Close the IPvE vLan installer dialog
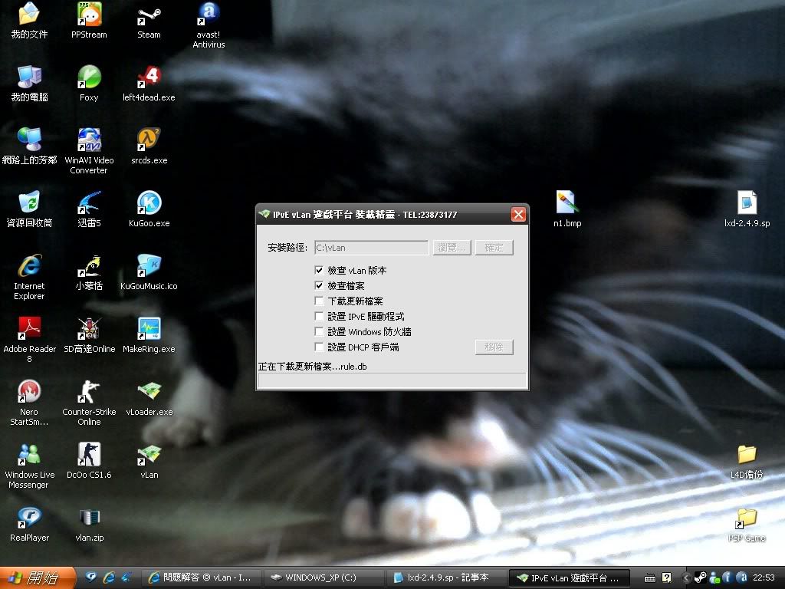The height and width of the screenshot is (589, 785). point(518,215)
